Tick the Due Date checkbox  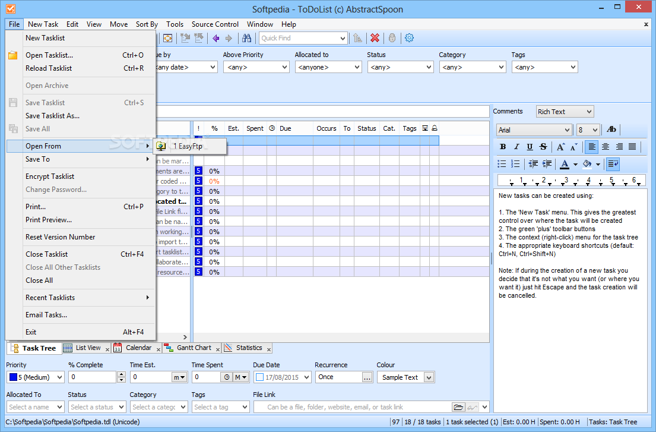[259, 377]
